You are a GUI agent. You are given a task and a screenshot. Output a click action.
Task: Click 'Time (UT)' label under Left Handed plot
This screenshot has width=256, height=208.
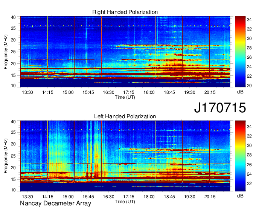pyautogui.click(x=125, y=202)
